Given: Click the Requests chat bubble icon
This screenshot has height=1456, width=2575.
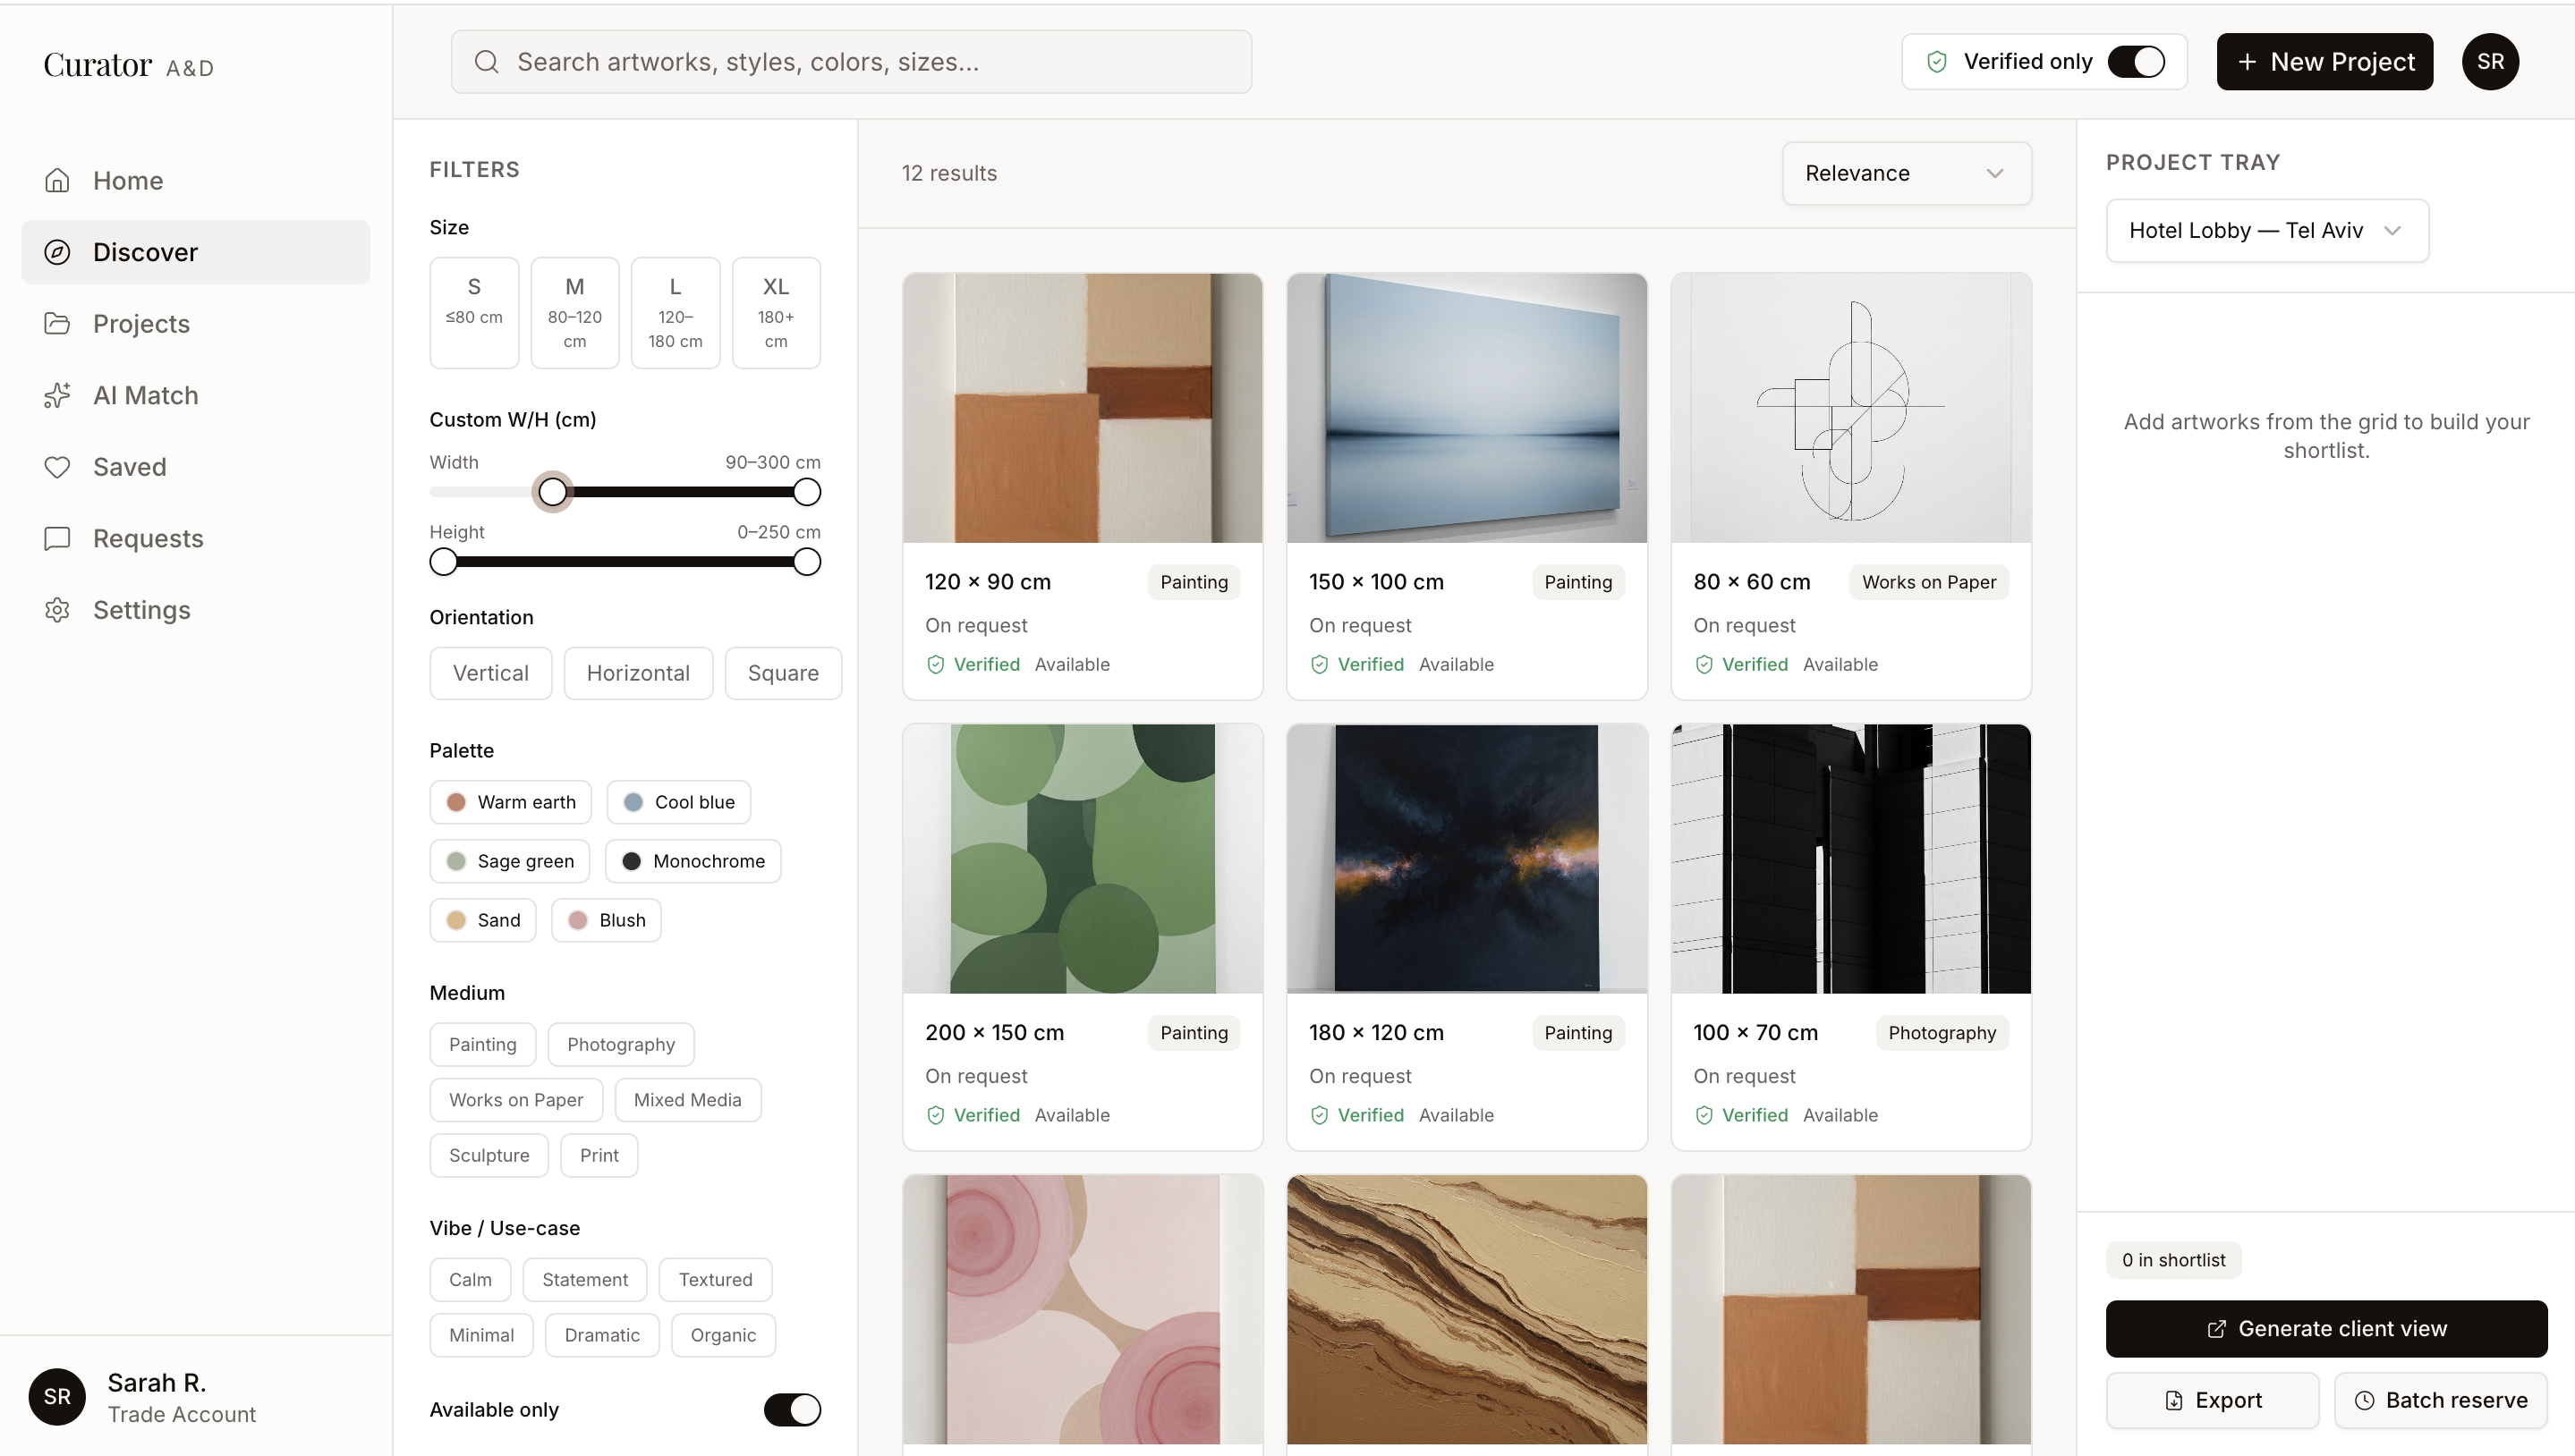Looking at the screenshot, I should pos(57,538).
